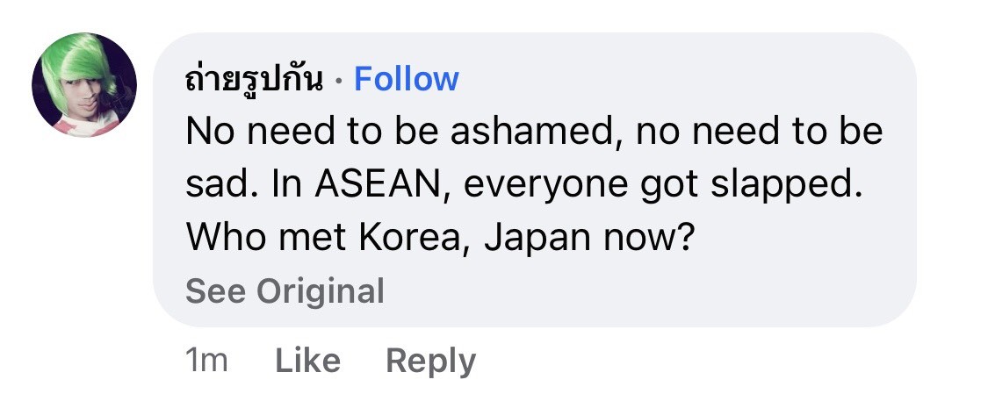Click the 1m timestamp
Viewport: 988px width, 394px height.
(207, 361)
